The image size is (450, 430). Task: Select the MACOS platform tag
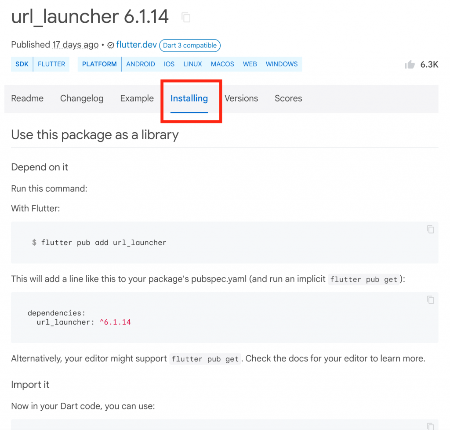tap(222, 64)
